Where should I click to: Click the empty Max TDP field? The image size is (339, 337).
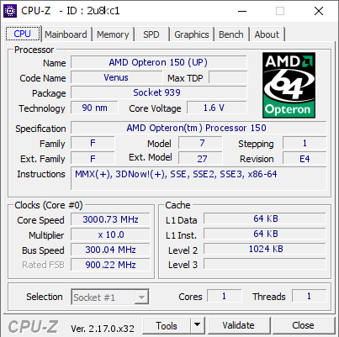coord(228,77)
